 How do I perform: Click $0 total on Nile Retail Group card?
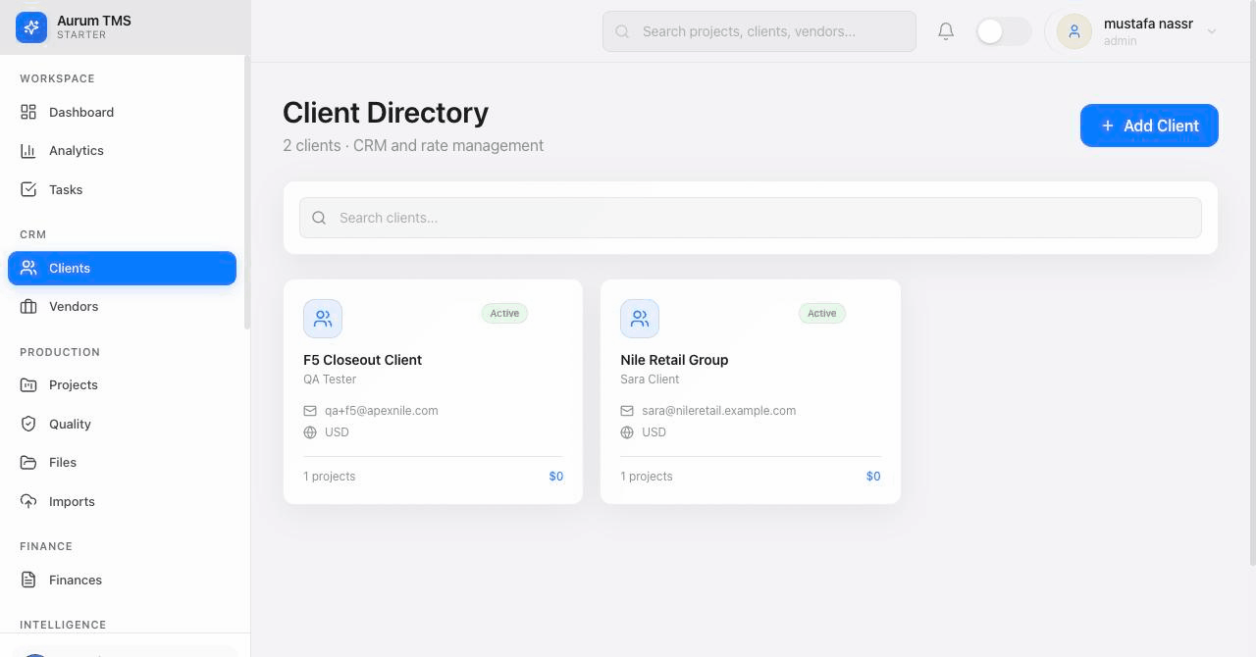[x=873, y=477]
